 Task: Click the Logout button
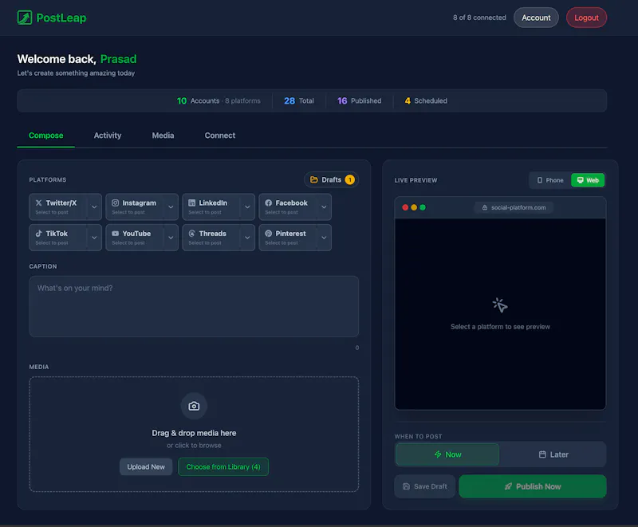point(586,18)
